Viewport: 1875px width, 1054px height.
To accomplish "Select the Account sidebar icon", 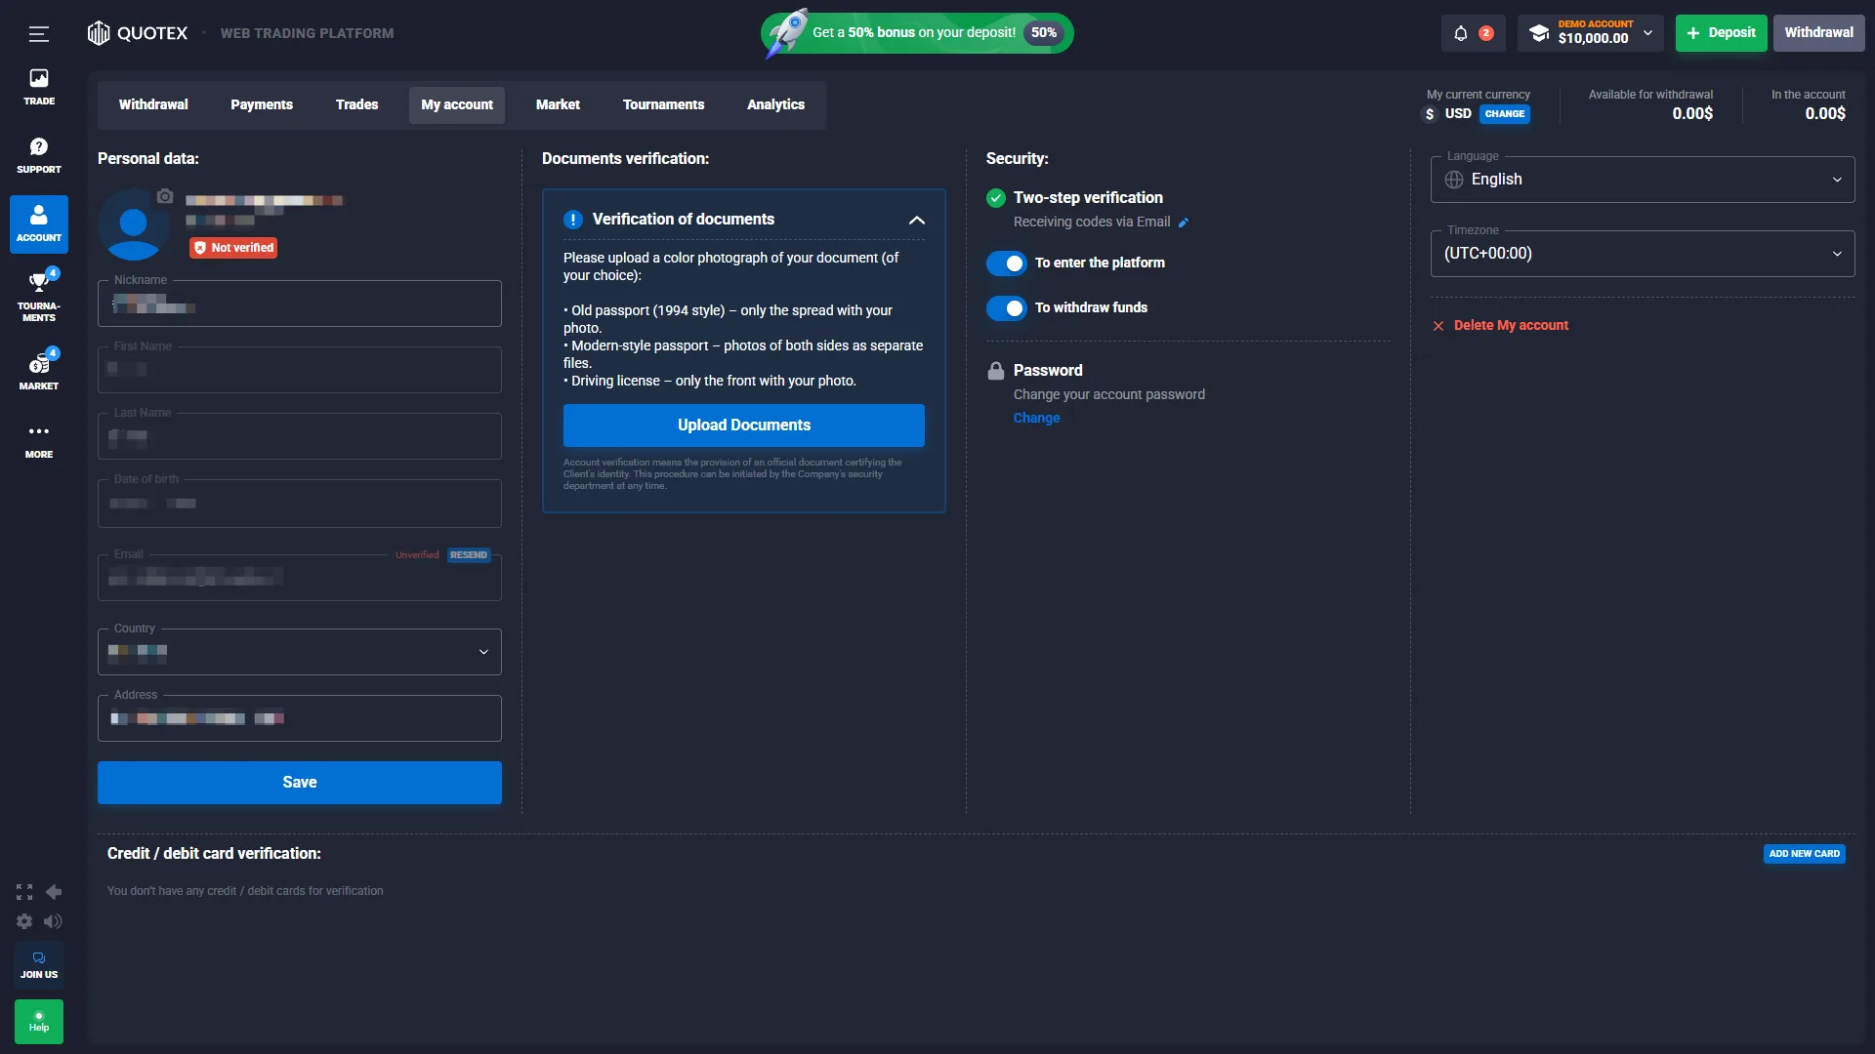I will pyautogui.click(x=39, y=223).
